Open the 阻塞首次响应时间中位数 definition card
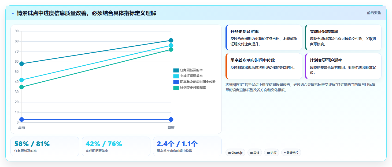The height and width of the screenshot is (167, 392). [x=264, y=66]
